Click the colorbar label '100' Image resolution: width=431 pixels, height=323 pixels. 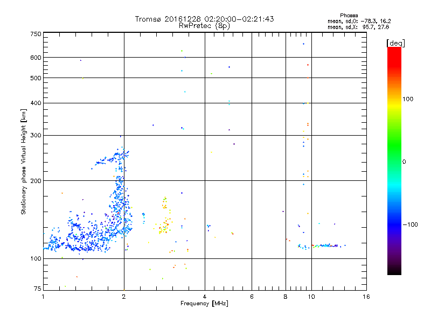[x=408, y=99]
